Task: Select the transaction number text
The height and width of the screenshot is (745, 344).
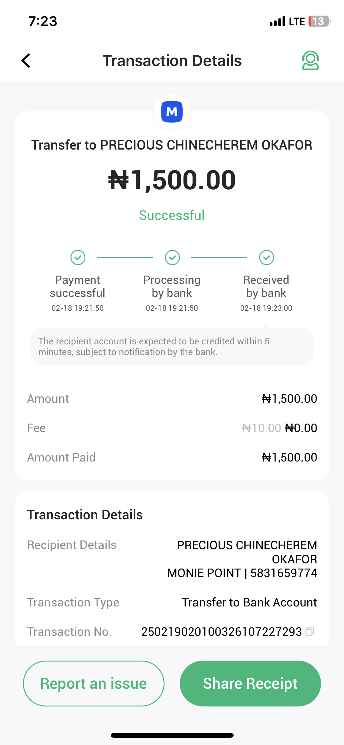Action: 221,632
